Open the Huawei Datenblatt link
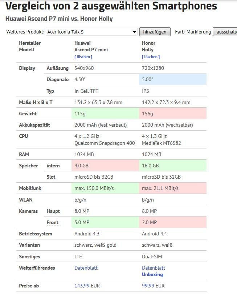This screenshot has width=237, height=298. [x=86, y=268]
